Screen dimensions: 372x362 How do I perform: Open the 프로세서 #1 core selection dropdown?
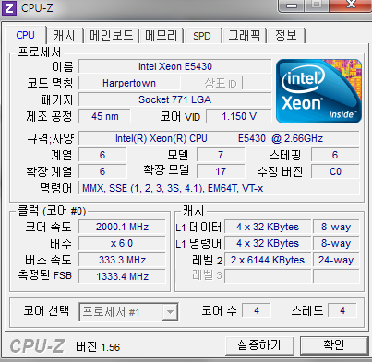[128, 312]
